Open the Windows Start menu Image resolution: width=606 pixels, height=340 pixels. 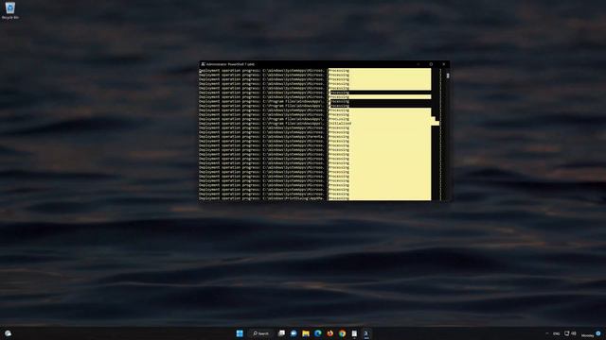(x=240, y=333)
